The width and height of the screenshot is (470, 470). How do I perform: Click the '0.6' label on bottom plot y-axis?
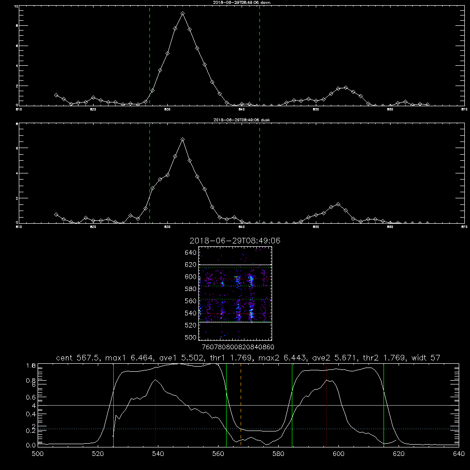click(31, 397)
